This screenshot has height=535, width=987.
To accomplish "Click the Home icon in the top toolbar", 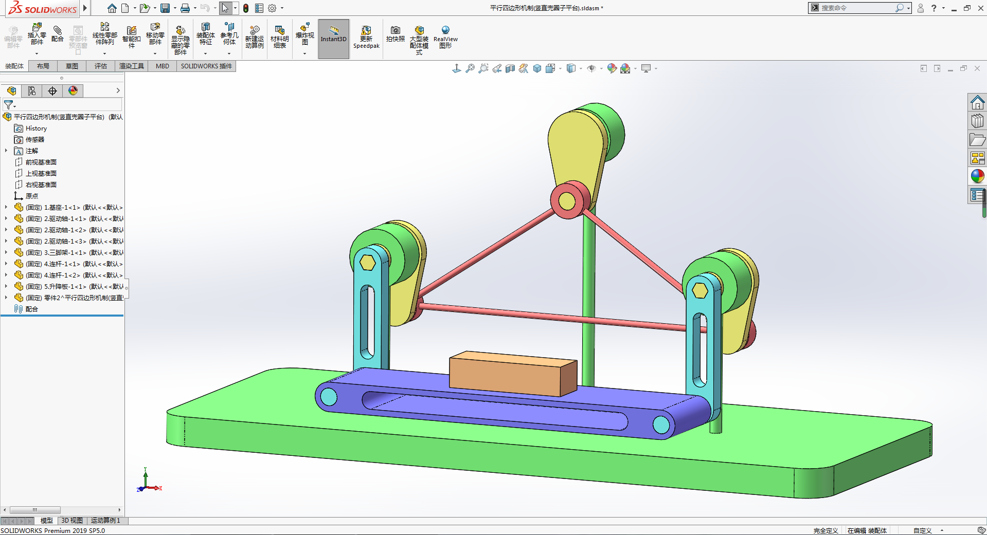I will point(112,8).
